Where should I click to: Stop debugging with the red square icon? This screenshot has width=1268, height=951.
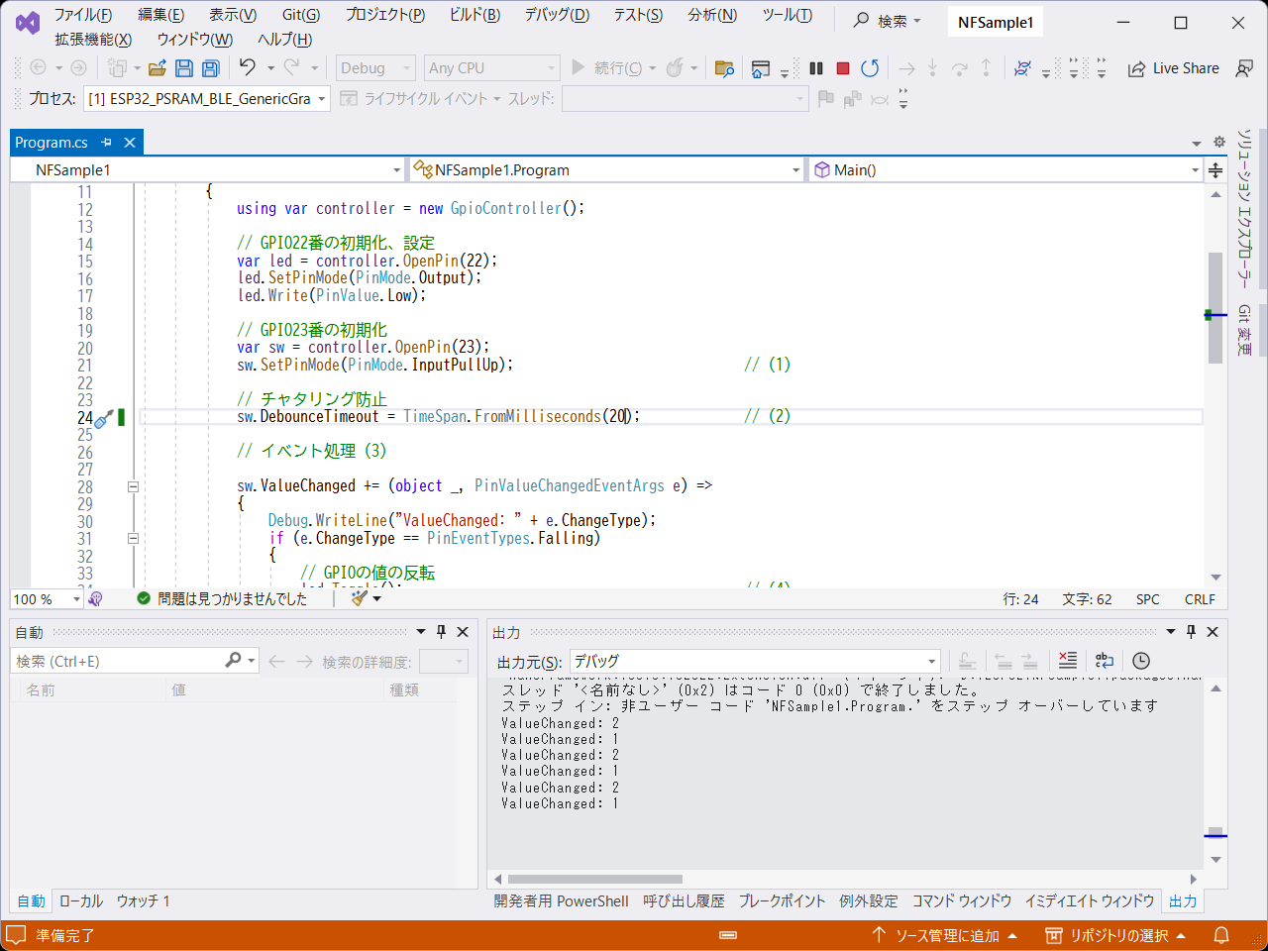843,67
